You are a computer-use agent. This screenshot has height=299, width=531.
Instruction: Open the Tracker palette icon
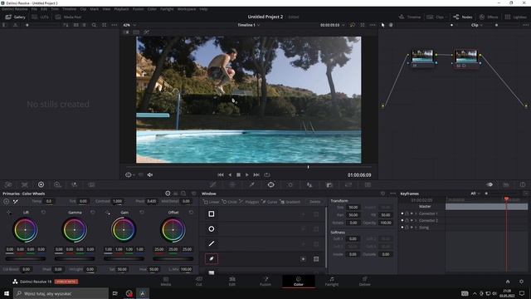pos(290,184)
